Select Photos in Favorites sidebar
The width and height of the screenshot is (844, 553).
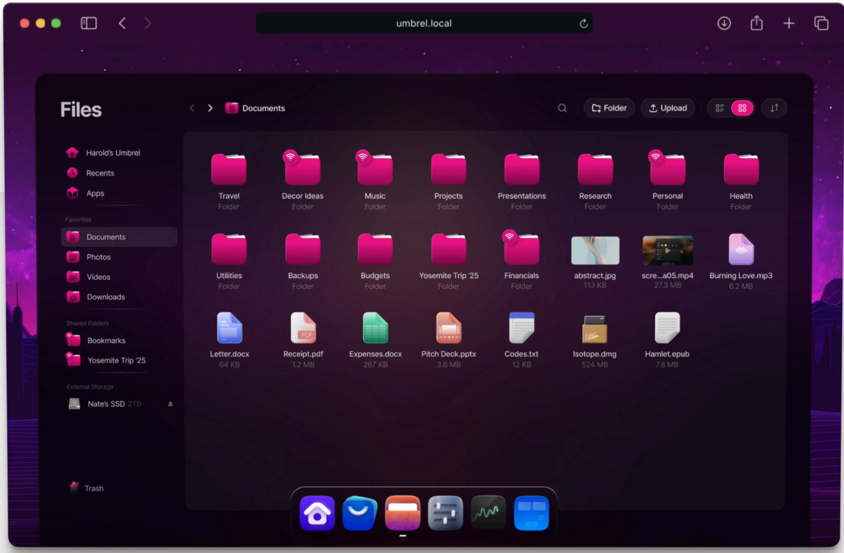(99, 257)
